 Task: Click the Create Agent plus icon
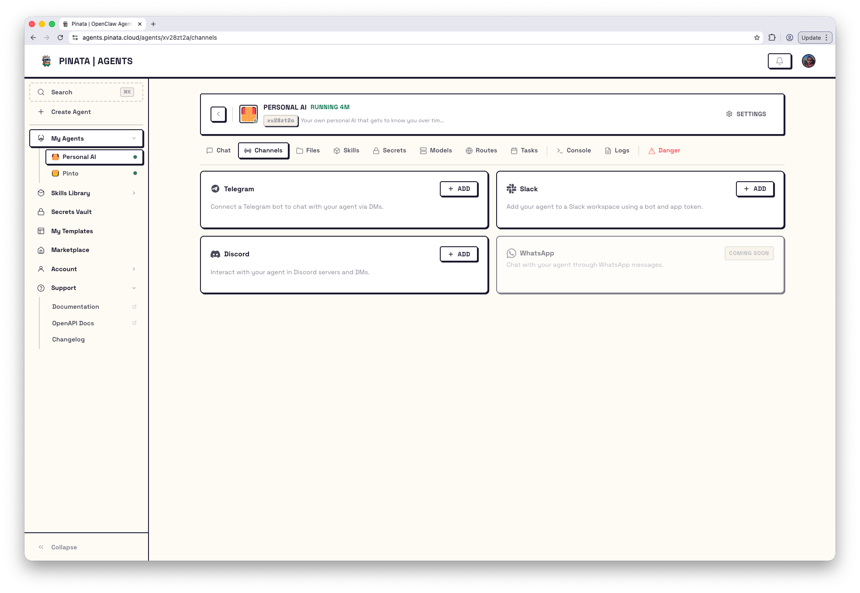point(41,112)
